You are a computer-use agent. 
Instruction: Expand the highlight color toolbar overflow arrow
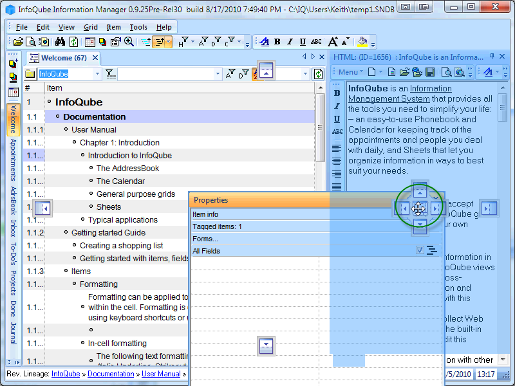(373, 44)
